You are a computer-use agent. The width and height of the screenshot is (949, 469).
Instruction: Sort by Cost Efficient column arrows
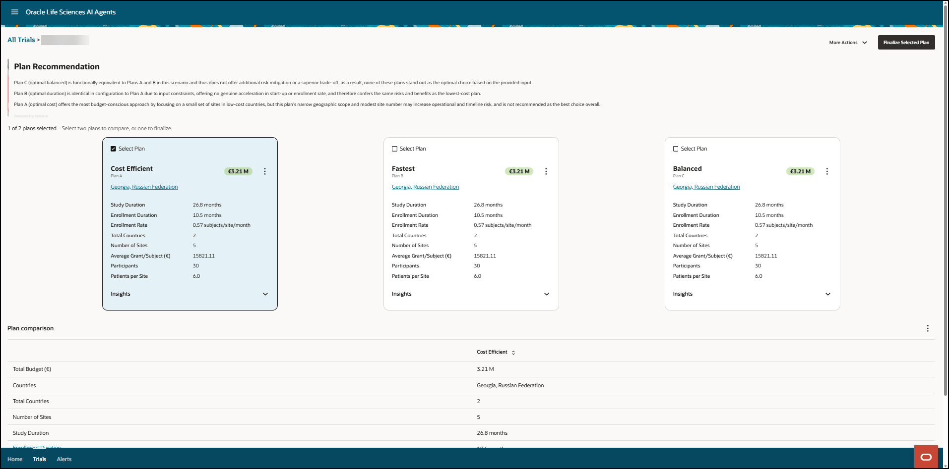tap(513, 353)
